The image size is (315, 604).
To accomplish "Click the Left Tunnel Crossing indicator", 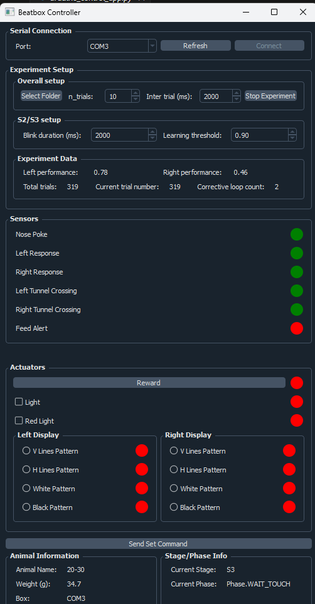I will point(297,291).
